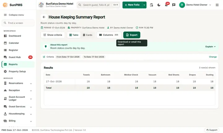The width and height of the screenshot is (223, 133).
Task: Click the Reception bell icon
Action: tap(5, 90)
